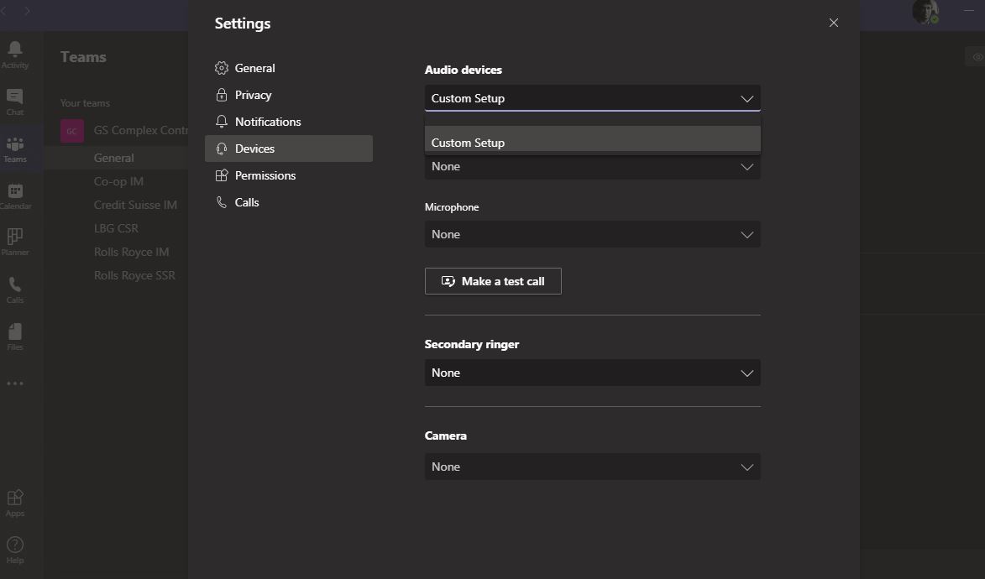
Task: Click the Help icon
Action: (x=15, y=550)
